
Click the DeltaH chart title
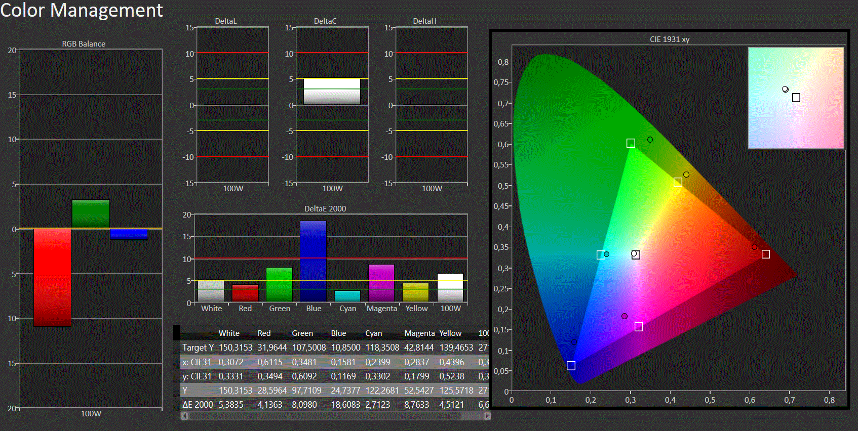(424, 21)
